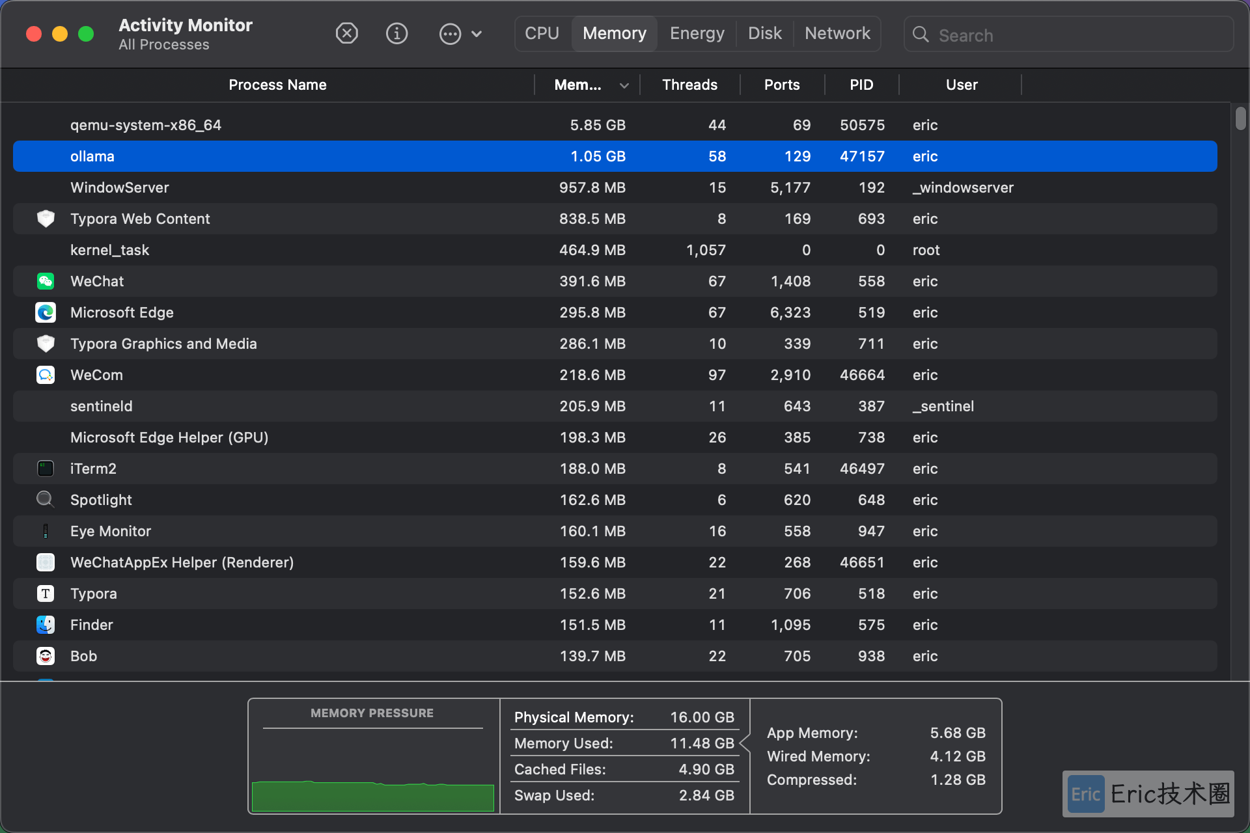
Task: Open process Info toolbar icon
Action: (x=396, y=33)
